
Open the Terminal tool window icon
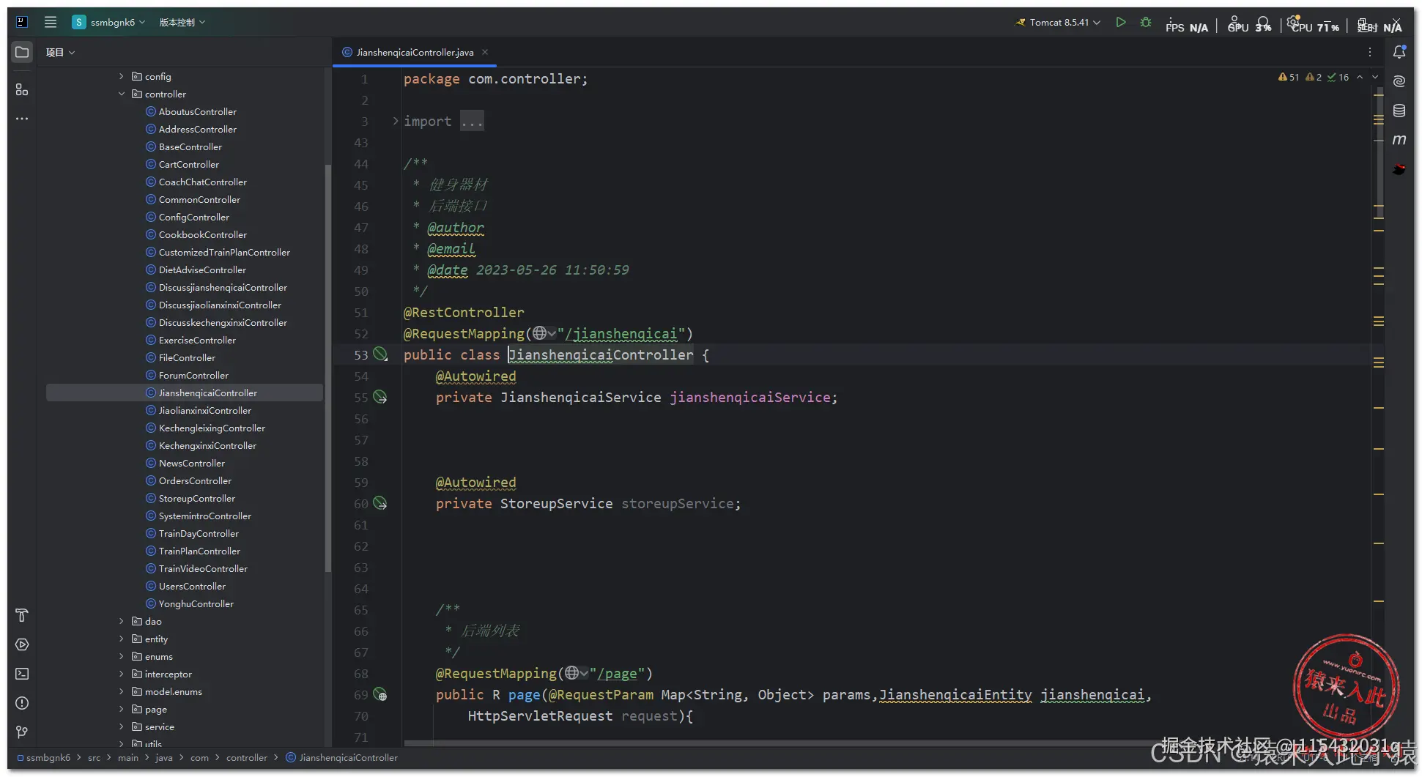22,674
